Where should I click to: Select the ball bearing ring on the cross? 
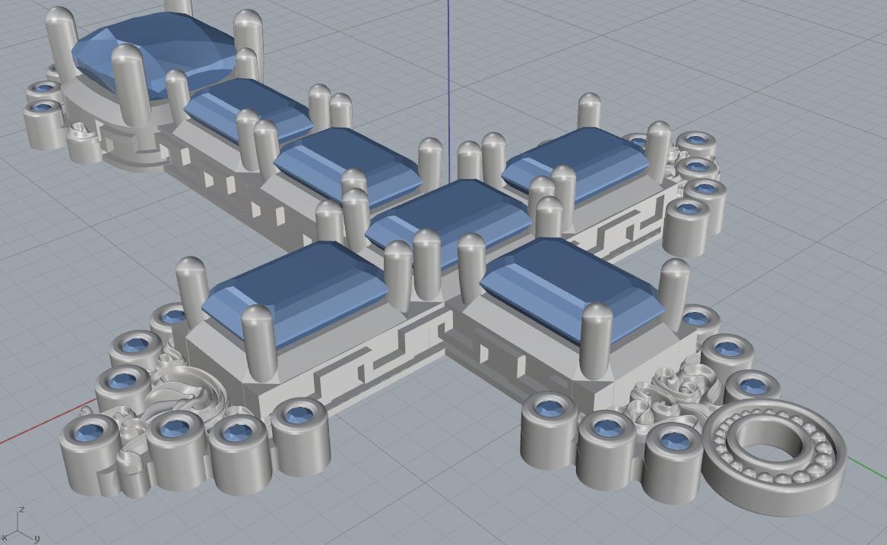(775, 456)
